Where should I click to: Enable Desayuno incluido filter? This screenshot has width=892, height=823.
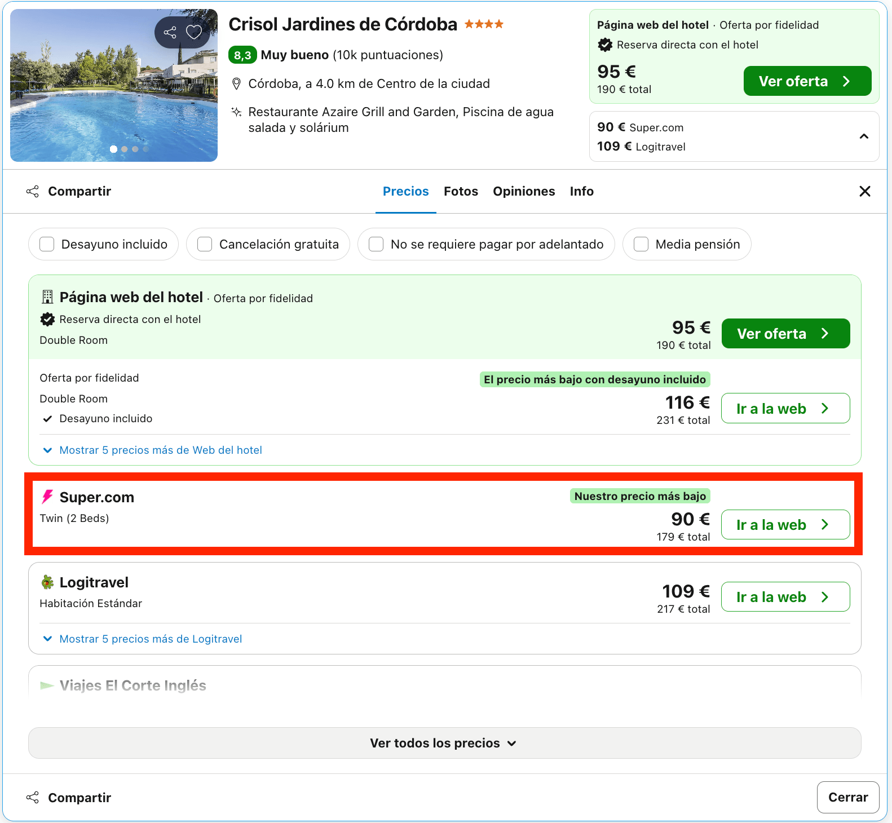(x=103, y=244)
